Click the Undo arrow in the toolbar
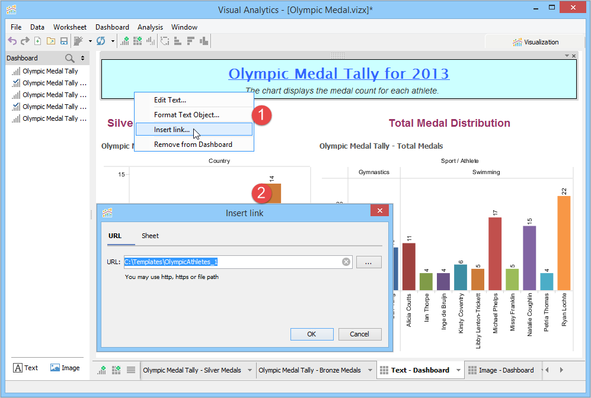The width and height of the screenshot is (591, 398). (x=12, y=41)
